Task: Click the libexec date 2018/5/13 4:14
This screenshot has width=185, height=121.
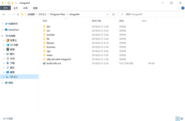Action: tap(100, 43)
